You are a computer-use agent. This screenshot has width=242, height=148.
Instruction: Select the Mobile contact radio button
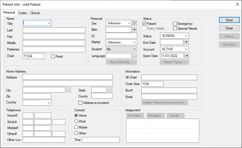[x=76, y=127]
